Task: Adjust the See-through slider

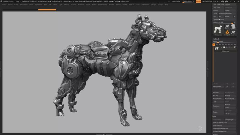Action: click(187, 1)
